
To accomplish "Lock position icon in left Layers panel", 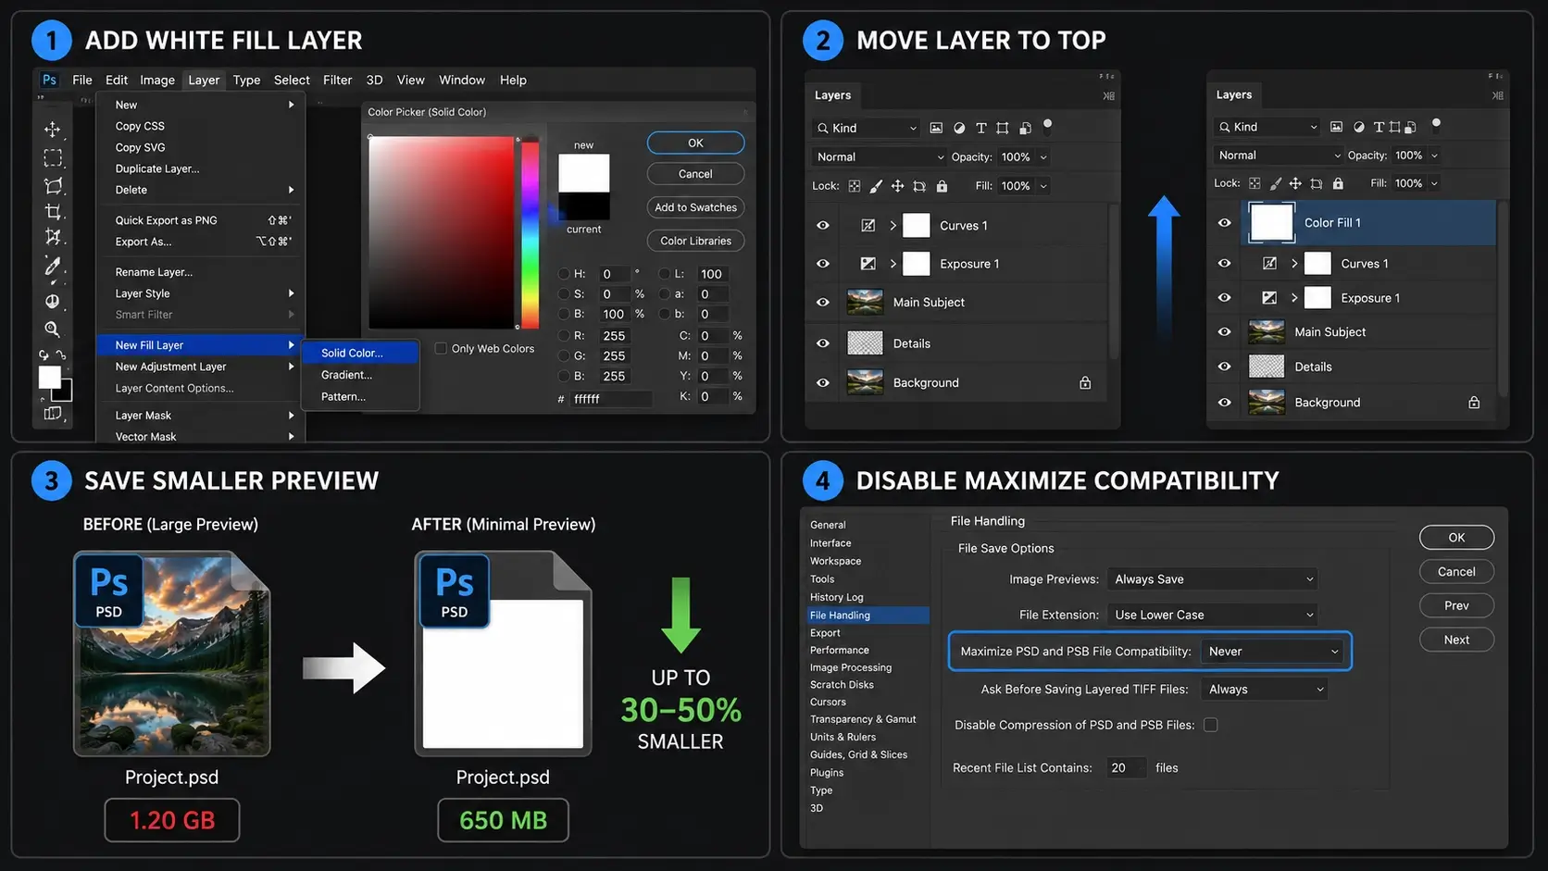I will coord(897,186).
